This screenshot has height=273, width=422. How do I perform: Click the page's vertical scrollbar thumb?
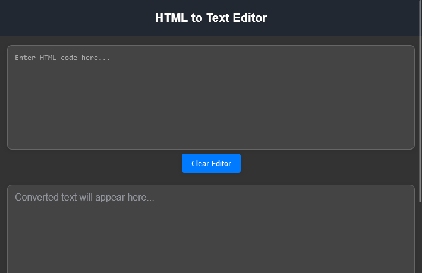[x=420, y=101]
